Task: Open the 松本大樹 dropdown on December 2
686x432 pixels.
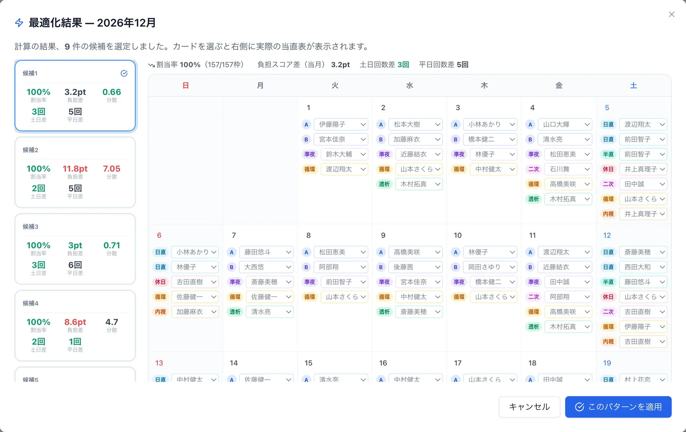Action: [x=415, y=124]
